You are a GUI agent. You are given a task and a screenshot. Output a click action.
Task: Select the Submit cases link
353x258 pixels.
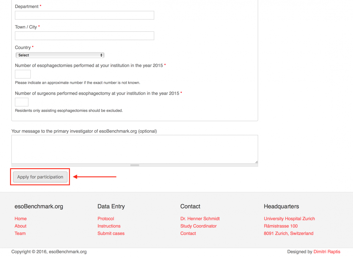[111, 233]
